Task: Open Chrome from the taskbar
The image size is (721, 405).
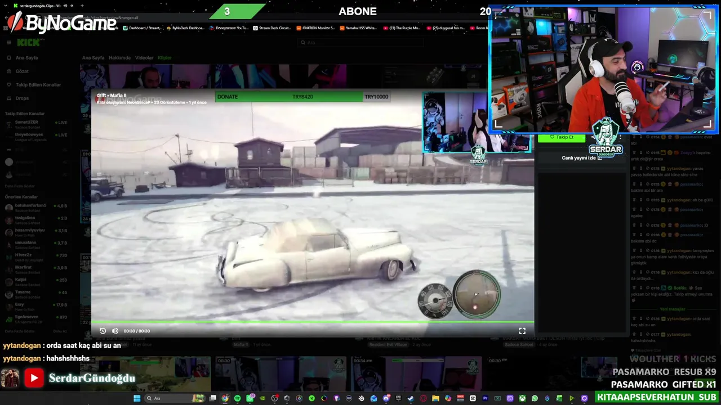Action: pos(225,398)
